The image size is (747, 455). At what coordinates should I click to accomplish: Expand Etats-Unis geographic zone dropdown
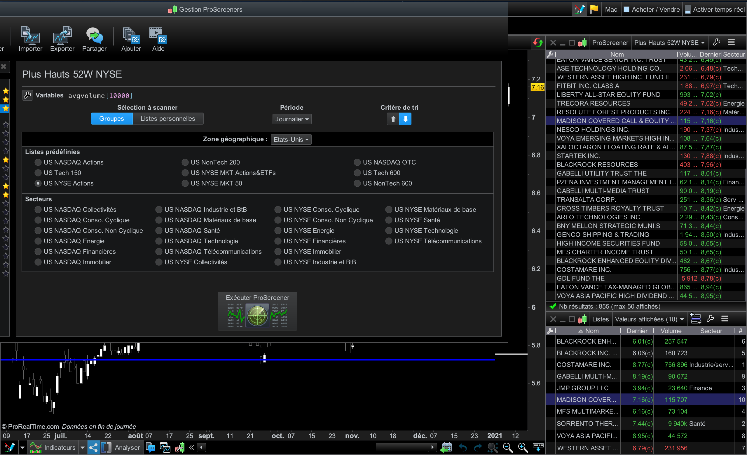click(x=291, y=139)
